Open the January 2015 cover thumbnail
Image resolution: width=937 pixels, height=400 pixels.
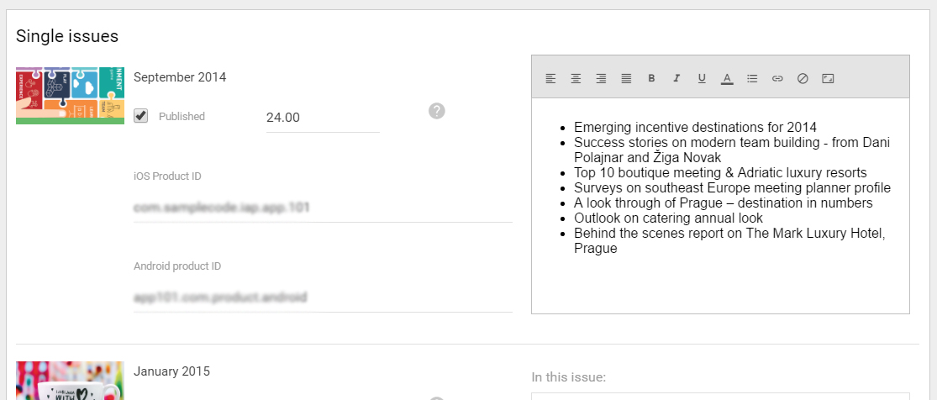pyautogui.click(x=70, y=381)
